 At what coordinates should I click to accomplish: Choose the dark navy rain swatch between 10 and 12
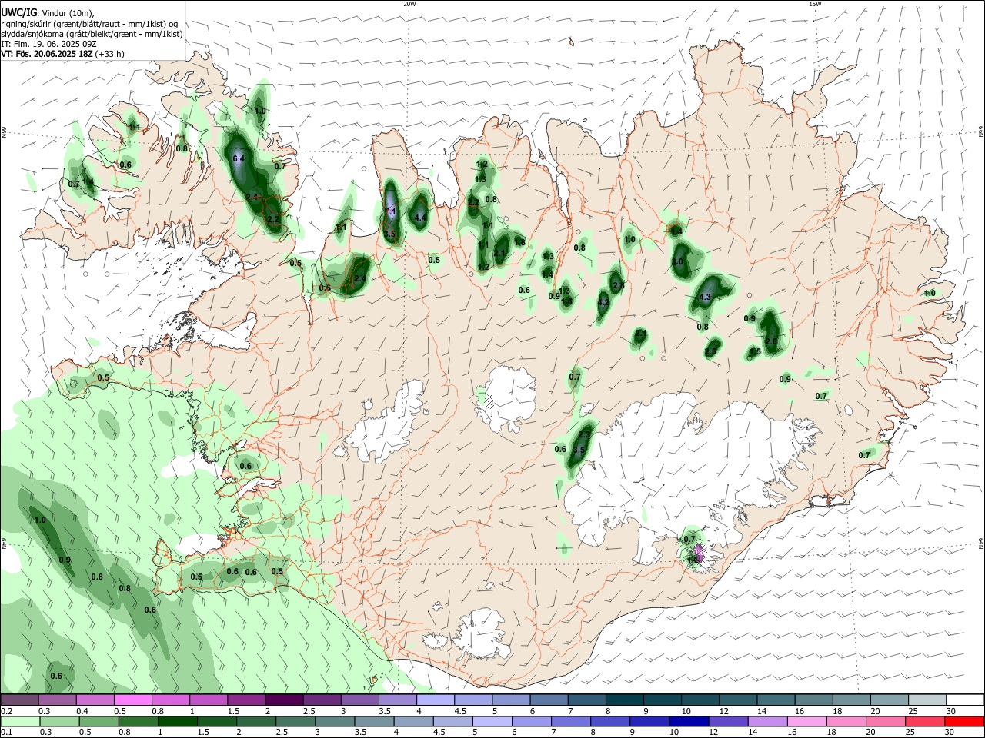click(689, 721)
